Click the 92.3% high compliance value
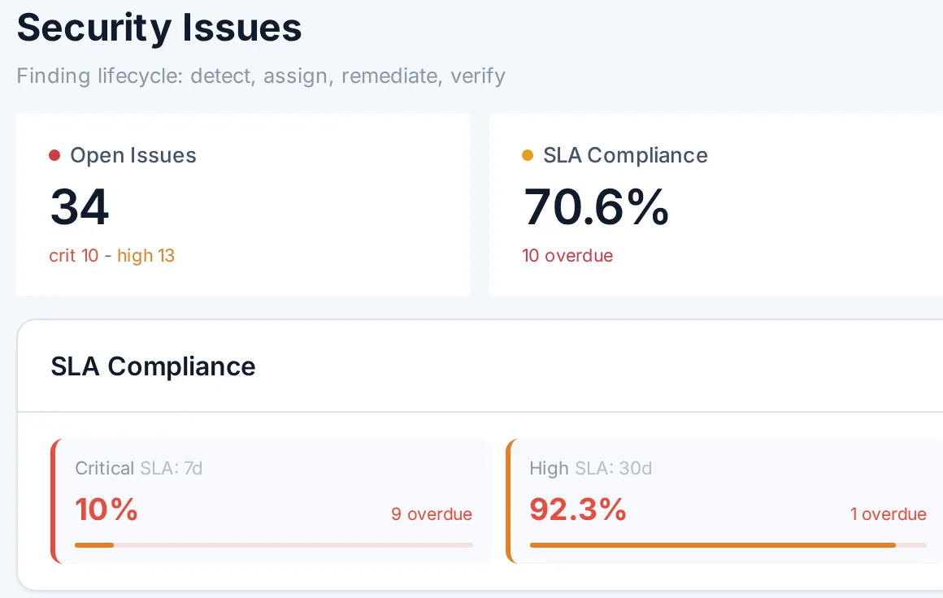The height and width of the screenshot is (598, 943). (x=578, y=509)
